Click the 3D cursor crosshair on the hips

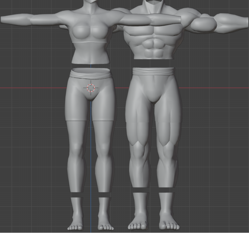point(91,88)
